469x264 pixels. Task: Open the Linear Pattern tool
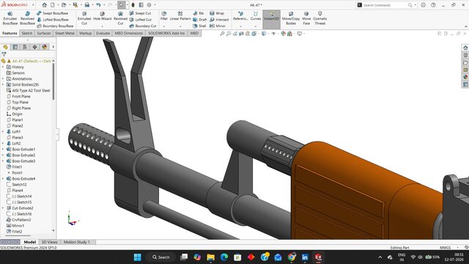180,16
